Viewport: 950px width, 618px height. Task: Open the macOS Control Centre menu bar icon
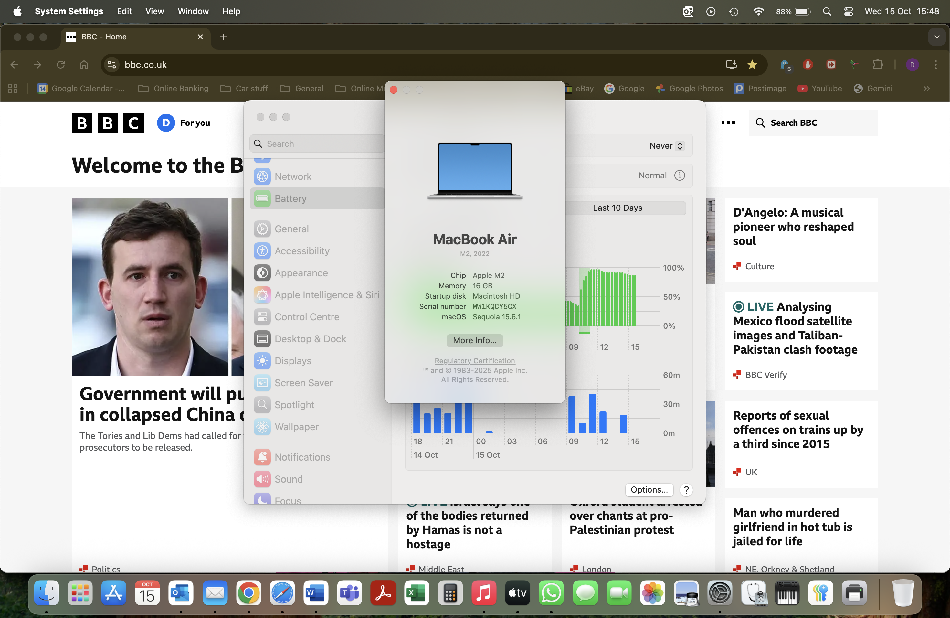tap(848, 11)
